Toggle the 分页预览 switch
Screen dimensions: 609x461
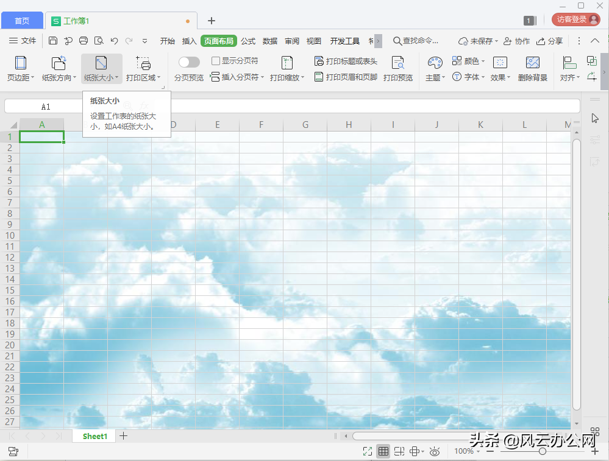point(189,62)
